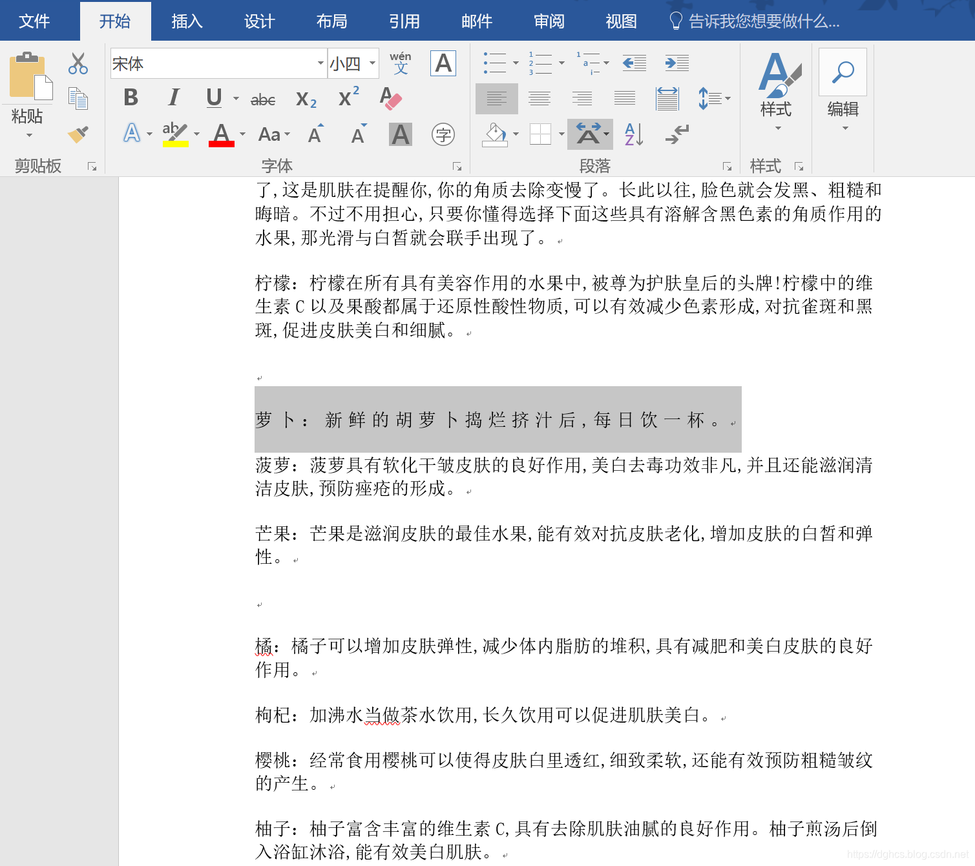Image resolution: width=975 pixels, height=866 pixels.
Task: Open the phonetic guide (wén) tool
Action: [401, 63]
